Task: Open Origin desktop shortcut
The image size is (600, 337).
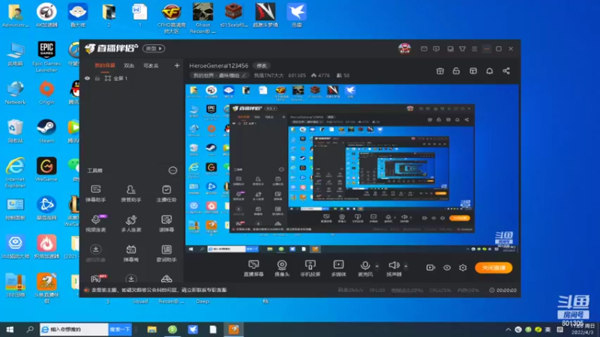Action: tap(46, 92)
